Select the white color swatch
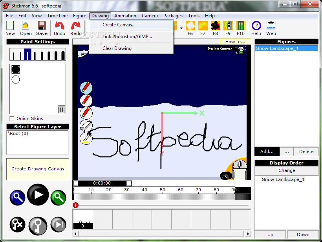The width and height of the screenshot is (322, 242). [16, 79]
